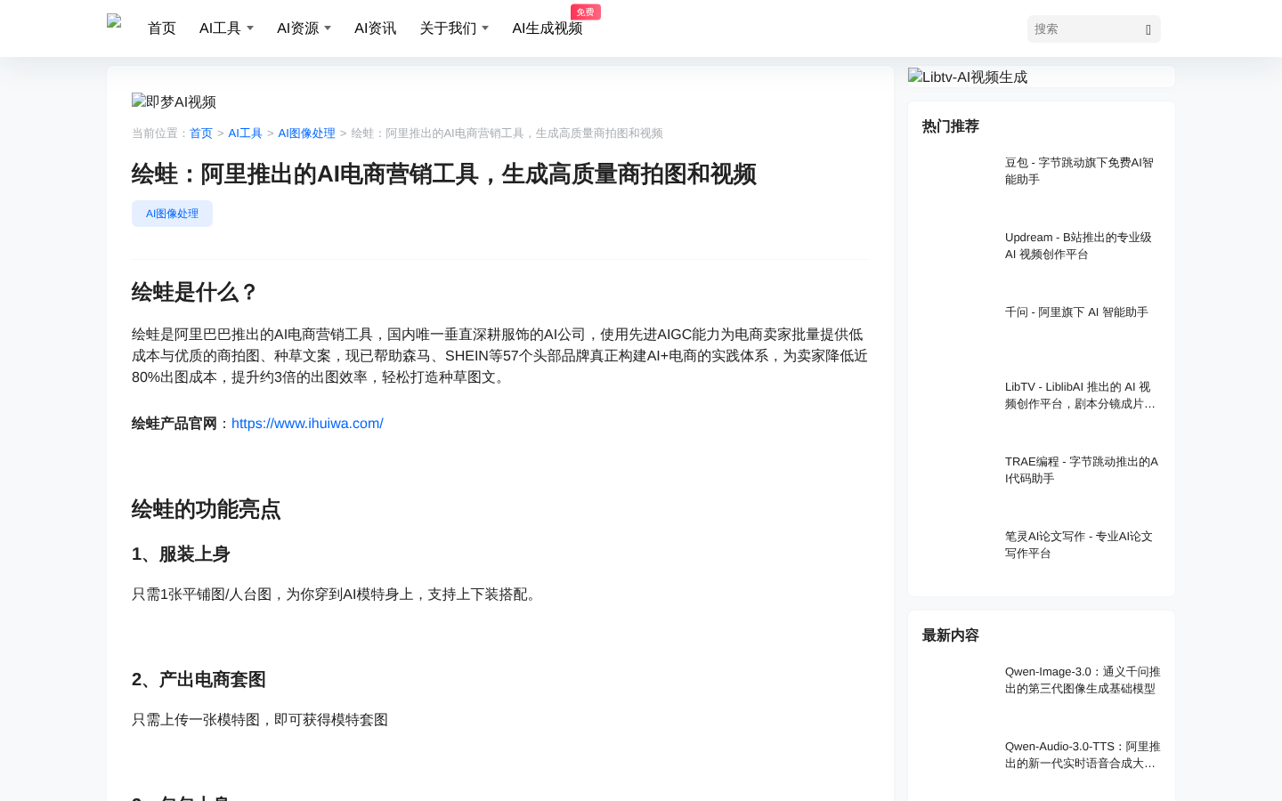Click the 绘蛙是什么？ heading
Image resolution: width=1282 pixels, height=801 pixels.
coord(195,292)
